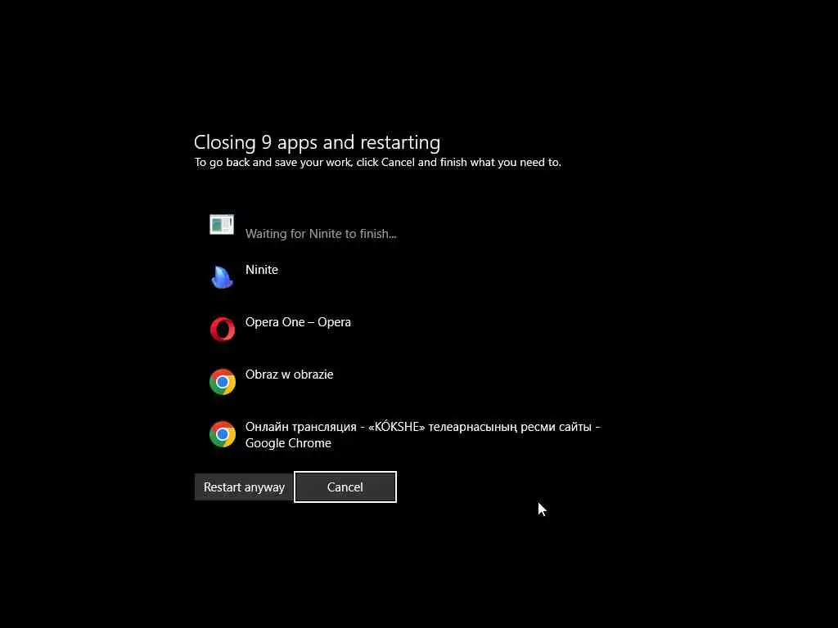Select the "Ninite" app name
838x628 pixels.
point(261,270)
